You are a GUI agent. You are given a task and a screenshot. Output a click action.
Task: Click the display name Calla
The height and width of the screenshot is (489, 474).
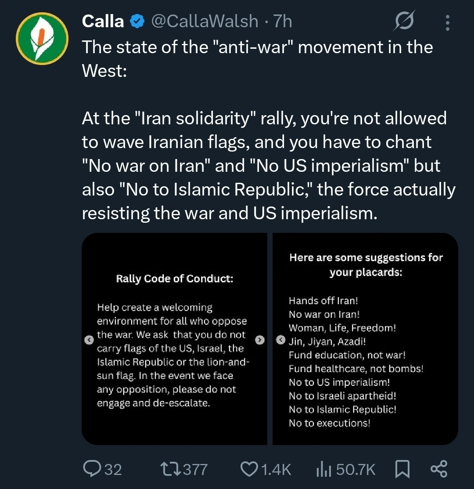click(x=103, y=21)
